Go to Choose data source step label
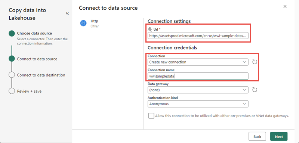The image size is (299, 143). pyautogui.click(x=34, y=33)
